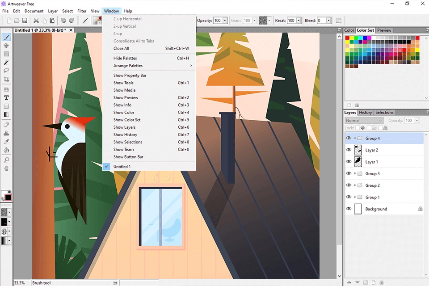Select the Eraser tool
429x286 pixels.
pos(6,125)
